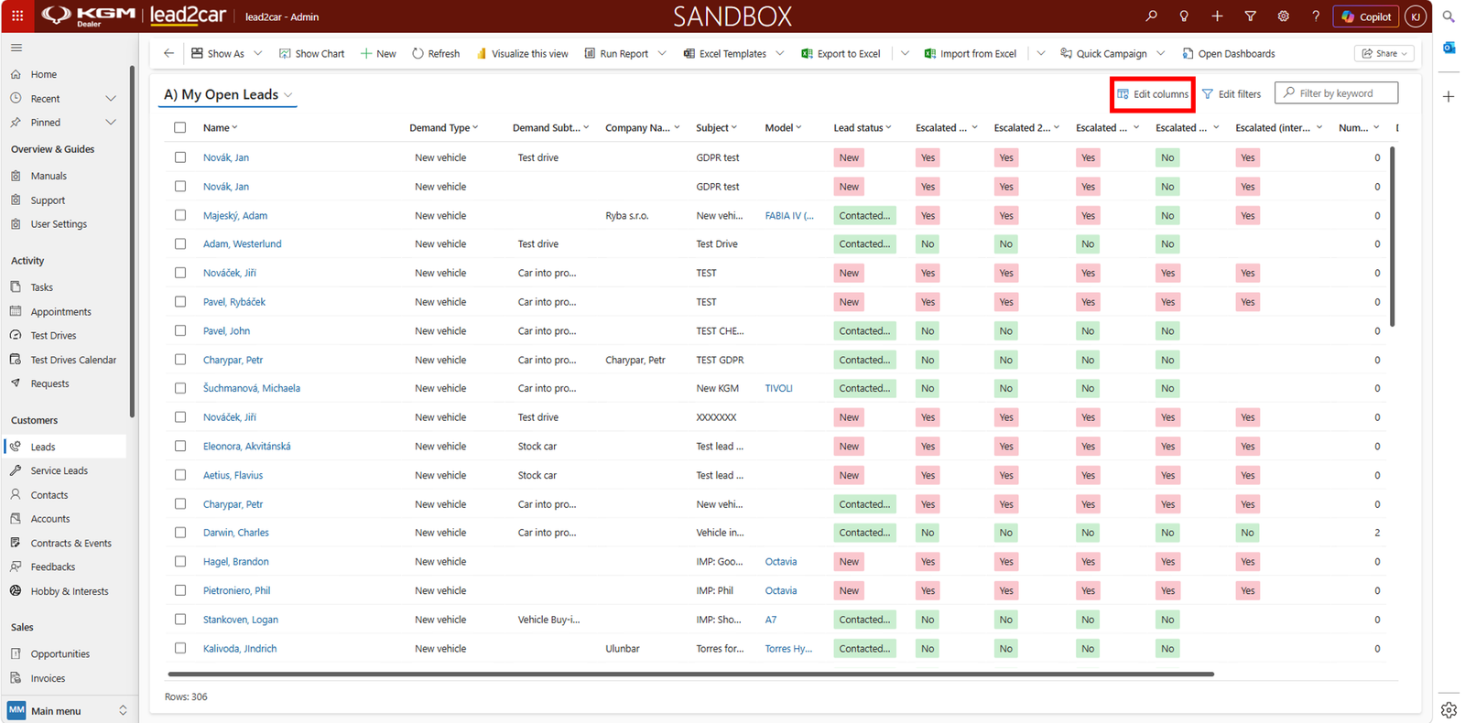Open Copilot

click(x=1366, y=16)
